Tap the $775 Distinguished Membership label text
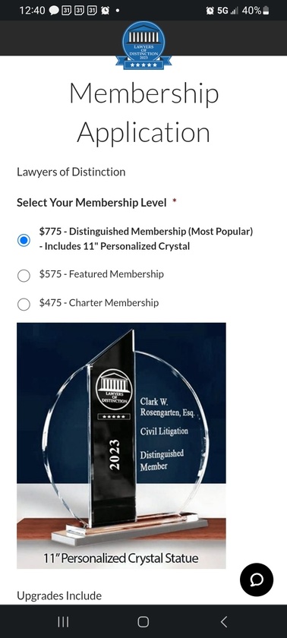This screenshot has width=287, height=638. (146, 238)
